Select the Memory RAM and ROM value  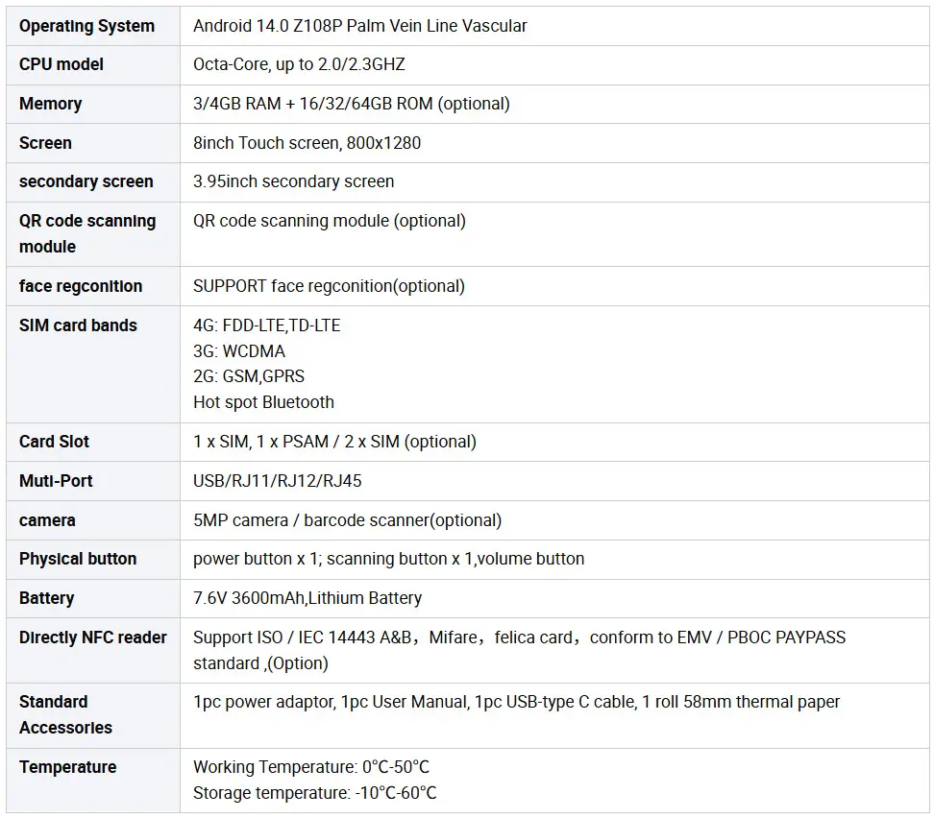point(352,104)
